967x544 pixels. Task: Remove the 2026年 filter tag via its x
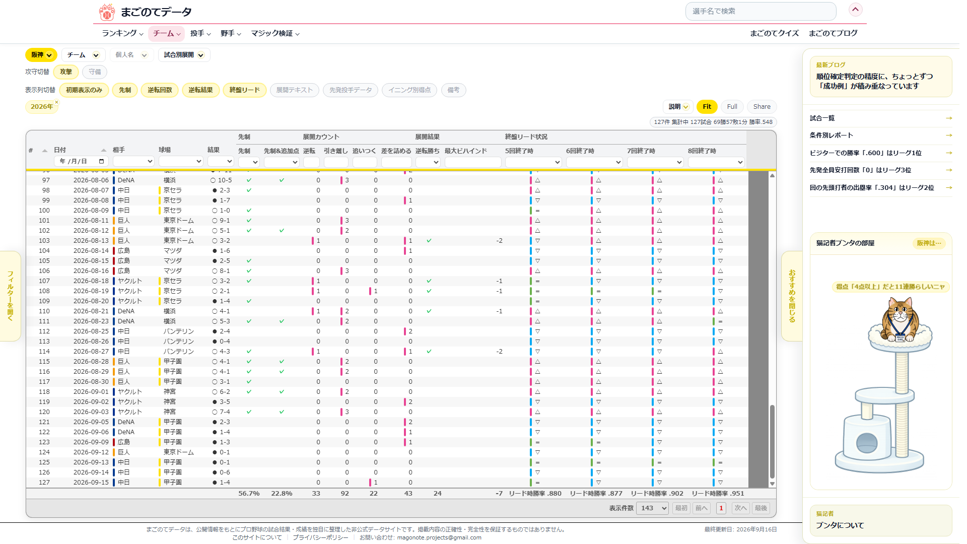[x=56, y=102]
